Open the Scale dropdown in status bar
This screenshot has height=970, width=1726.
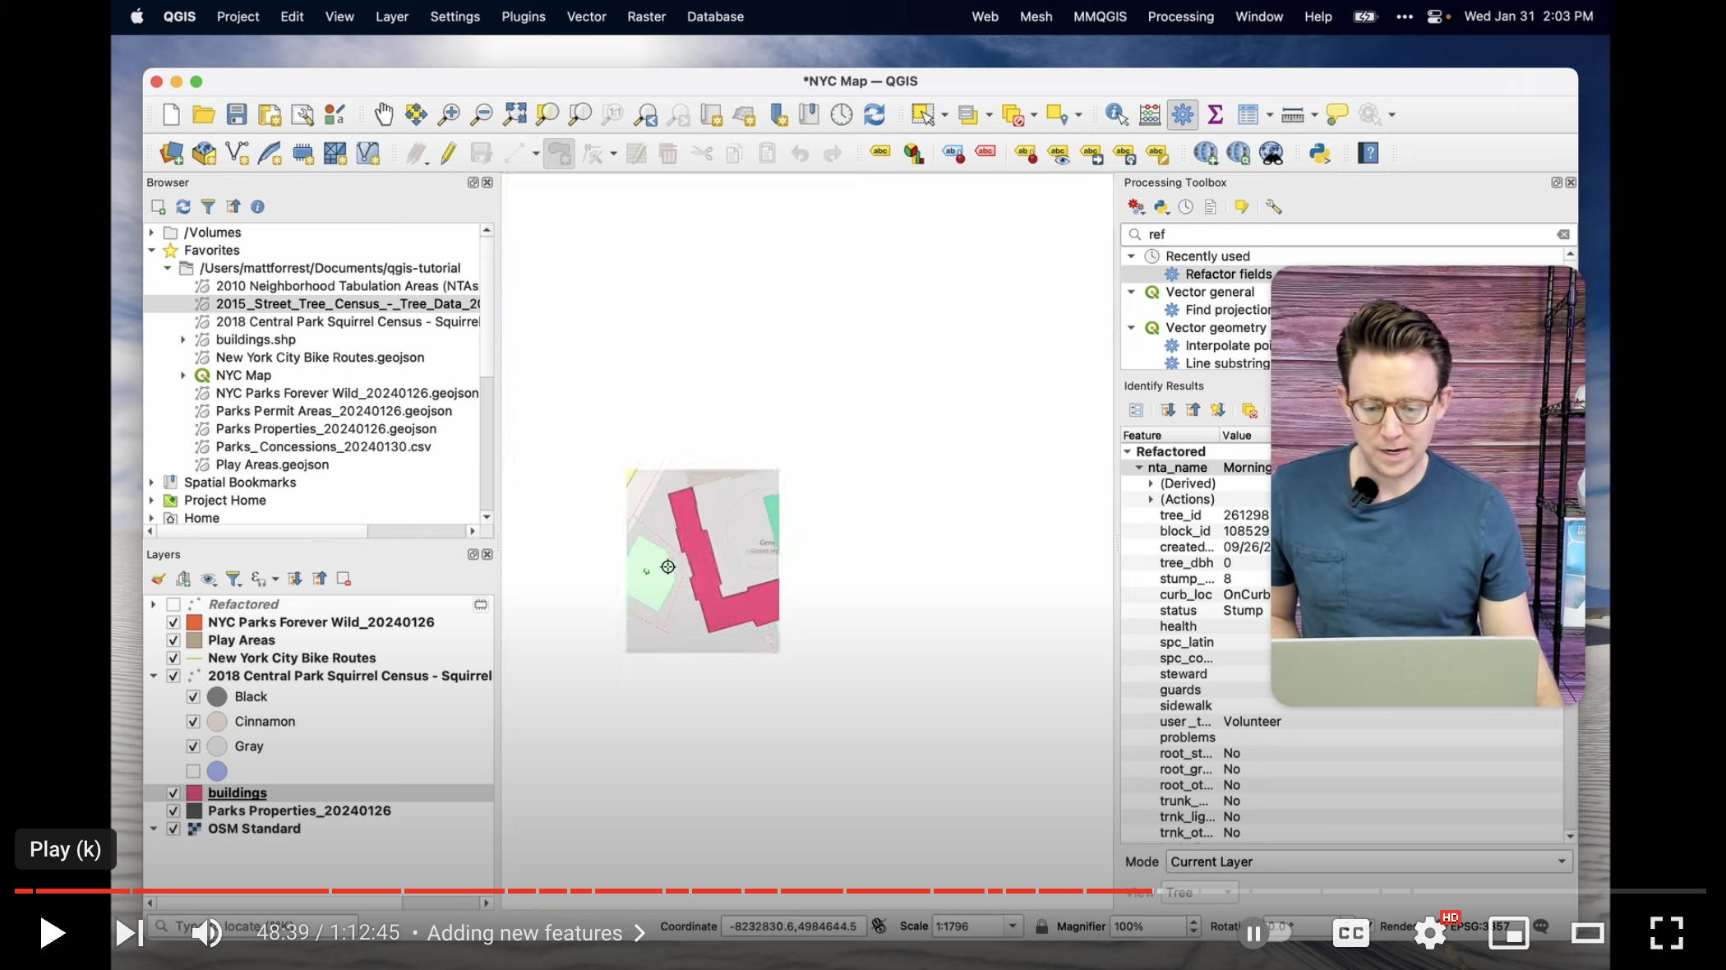(1013, 926)
